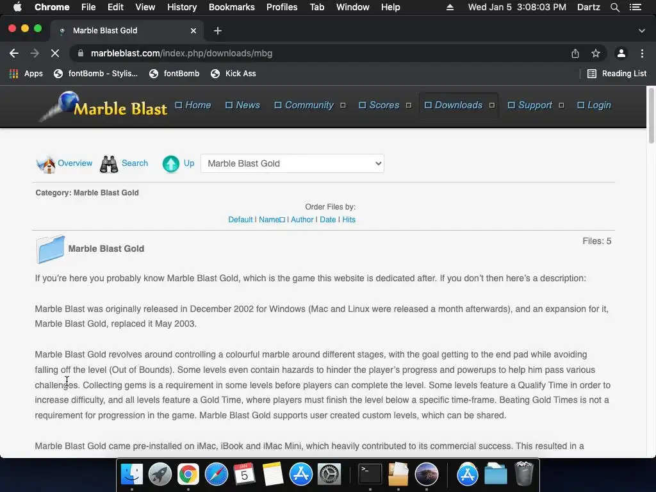Click the Overview link text
This screenshot has width=656, height=492.
(75, 163)
